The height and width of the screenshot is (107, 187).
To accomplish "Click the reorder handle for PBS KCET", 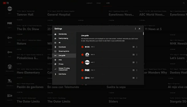I will pos(134,78).
